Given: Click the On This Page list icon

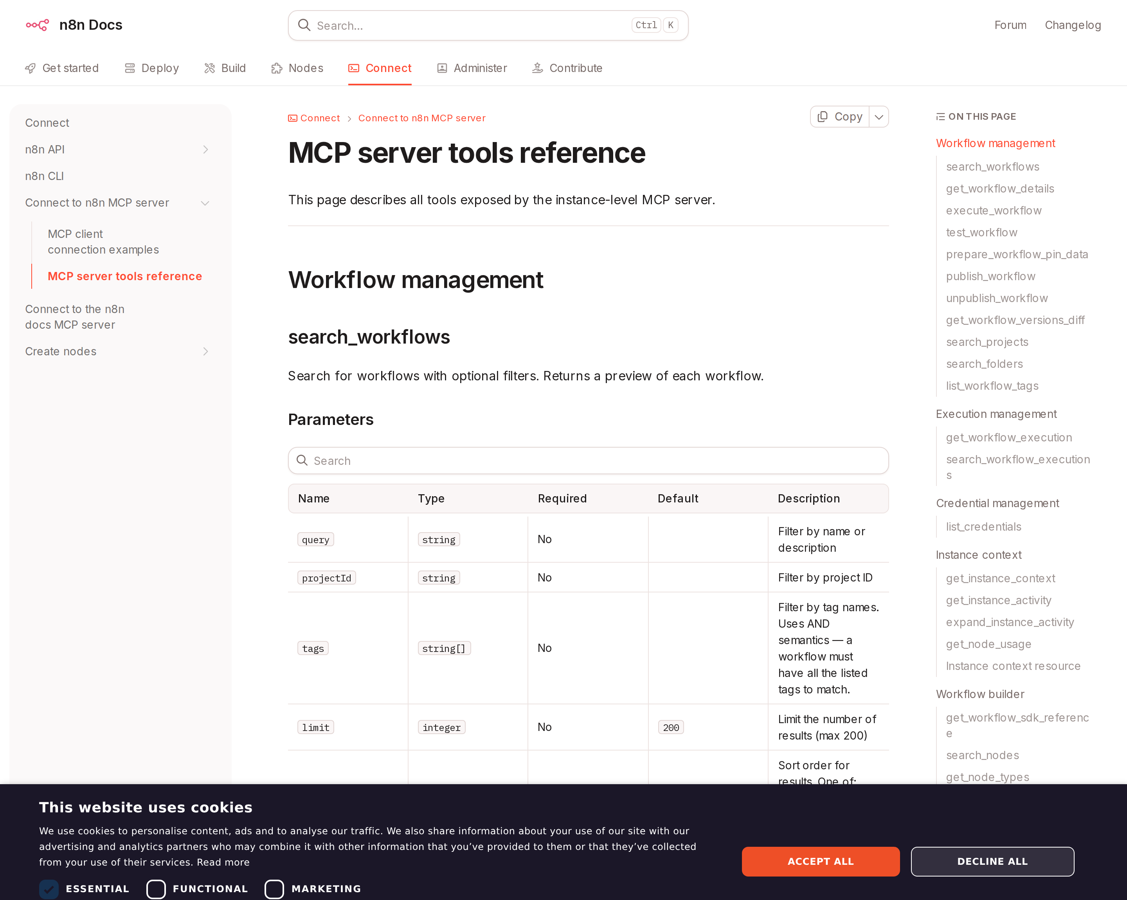Looking at the screenshot, I should pos(940,117).
